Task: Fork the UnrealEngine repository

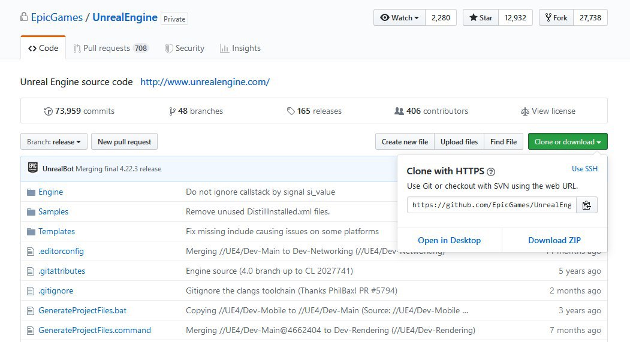Action: (x=556, y=17)
